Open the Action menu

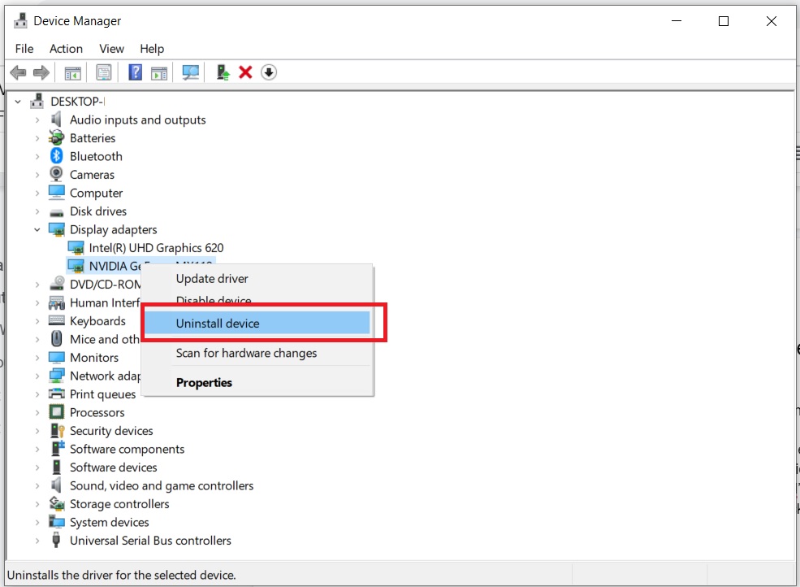pyautogui.click(x=66, y=49)
